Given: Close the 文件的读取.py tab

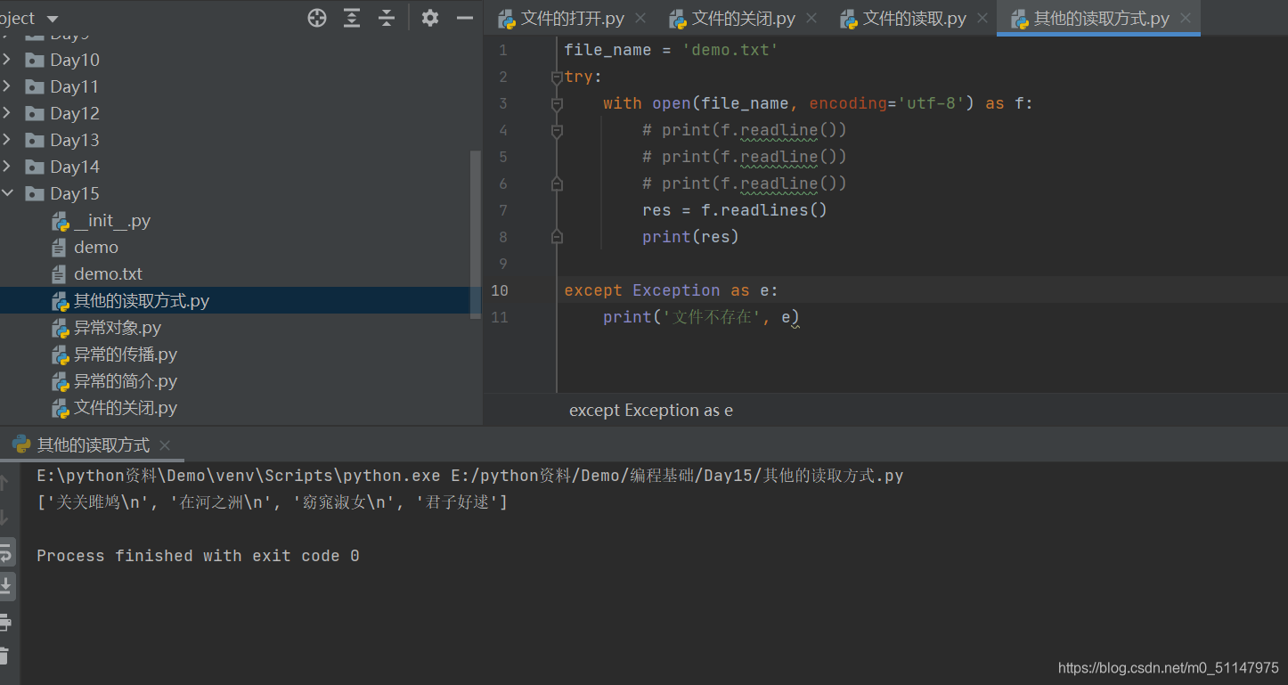Looking at the screenshot, I should [982, 18].
